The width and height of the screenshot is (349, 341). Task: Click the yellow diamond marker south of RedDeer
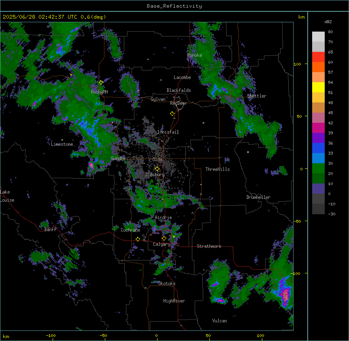coord(172,114)
